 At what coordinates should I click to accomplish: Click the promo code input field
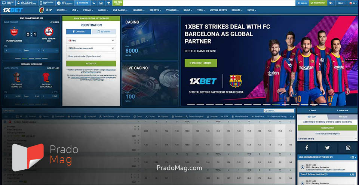91,56
